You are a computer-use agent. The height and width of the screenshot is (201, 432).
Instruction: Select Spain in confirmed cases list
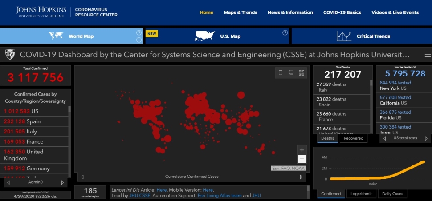pos(34,121)
